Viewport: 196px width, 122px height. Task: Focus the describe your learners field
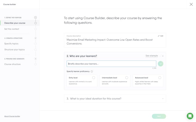[x=111, y=64]
